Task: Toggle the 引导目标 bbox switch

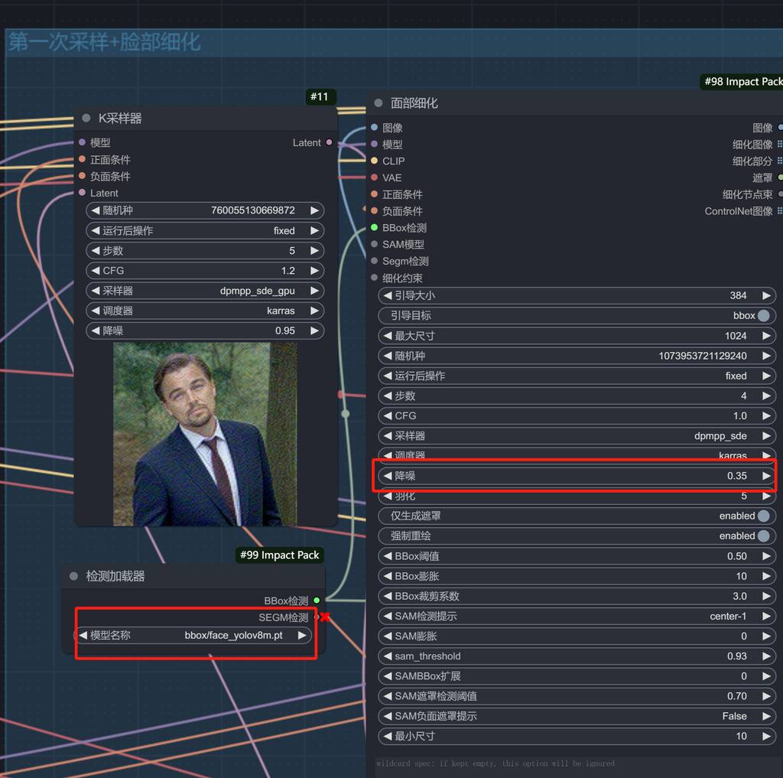Action: pyautogui.click(x=763, y=315)
